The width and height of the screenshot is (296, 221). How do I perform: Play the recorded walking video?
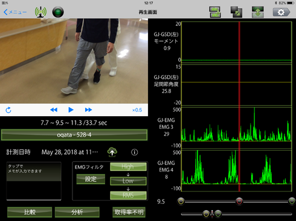coord(71,110)
